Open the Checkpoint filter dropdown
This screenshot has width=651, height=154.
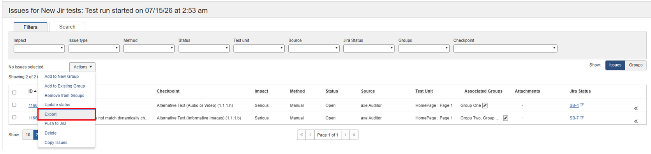[505, 48]
